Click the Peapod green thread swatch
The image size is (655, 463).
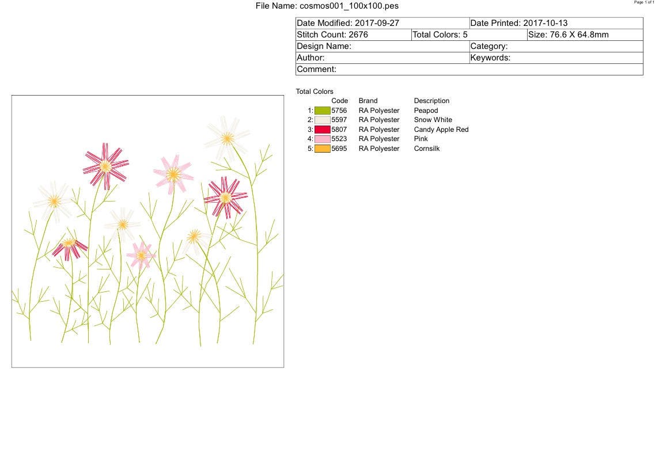click(323, 110)
